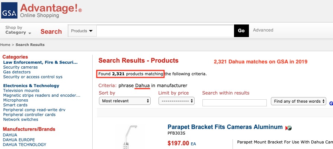Click the GSA logo icon
This screenshot has width=333, height=149.
click(9, 10)
